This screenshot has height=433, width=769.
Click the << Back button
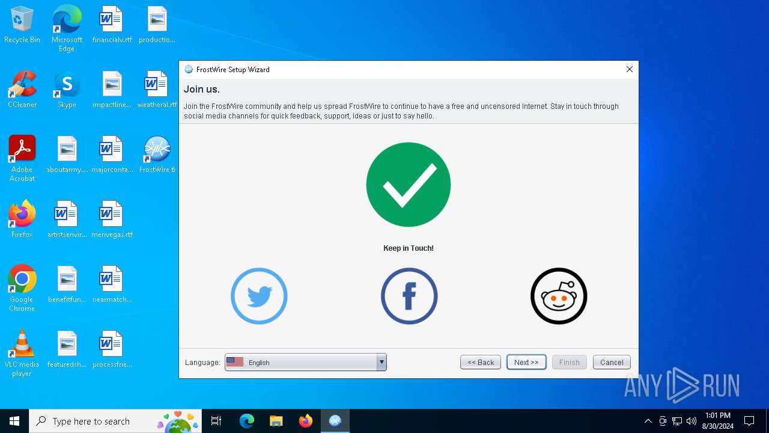click(x=481, y=362)
